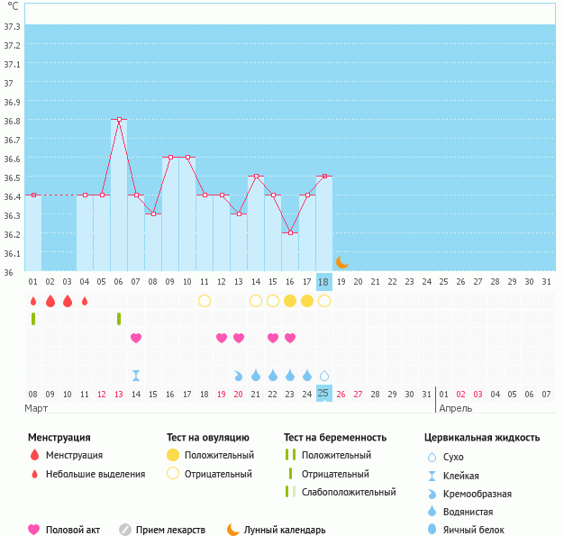Click the orange moon icon on day 19
The image size is (564, 536).
click(342, 262)
